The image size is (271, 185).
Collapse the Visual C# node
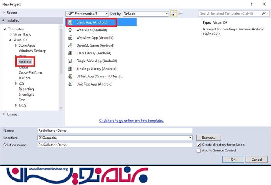10,40
